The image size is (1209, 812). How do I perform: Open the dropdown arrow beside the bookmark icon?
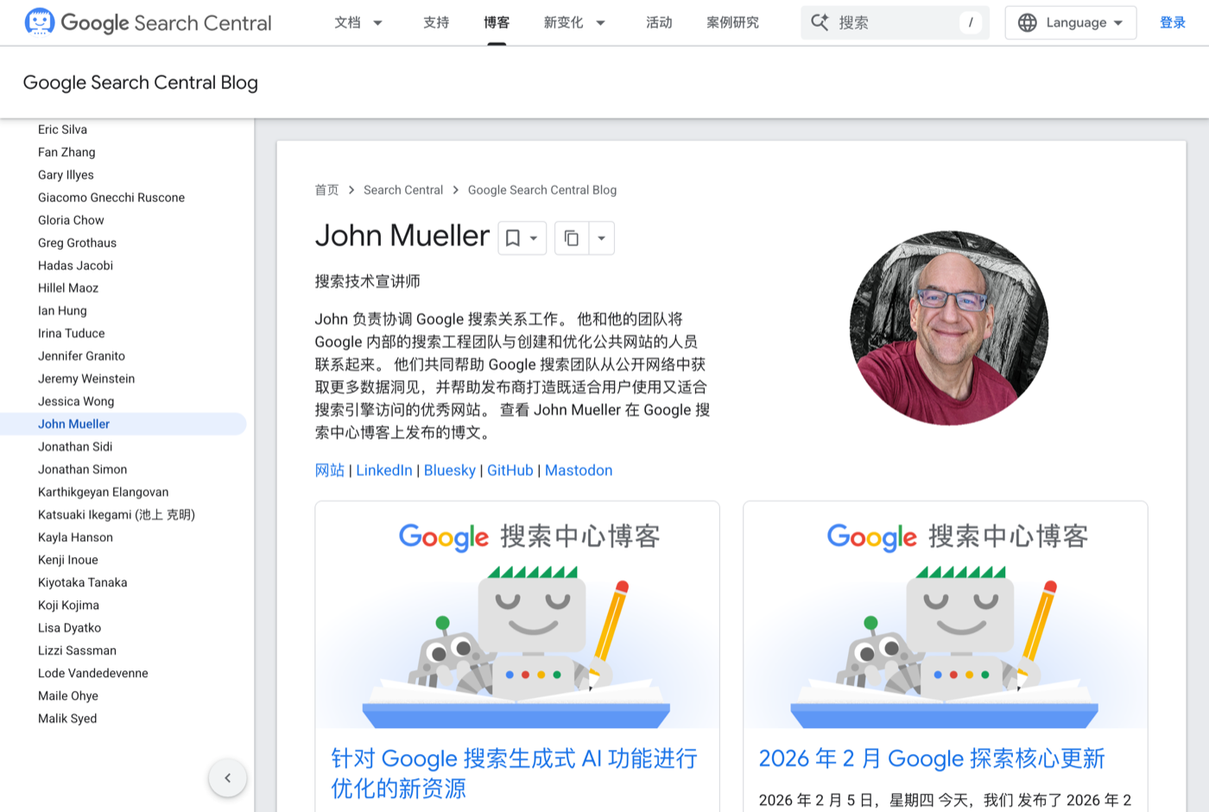pos(534,238)
